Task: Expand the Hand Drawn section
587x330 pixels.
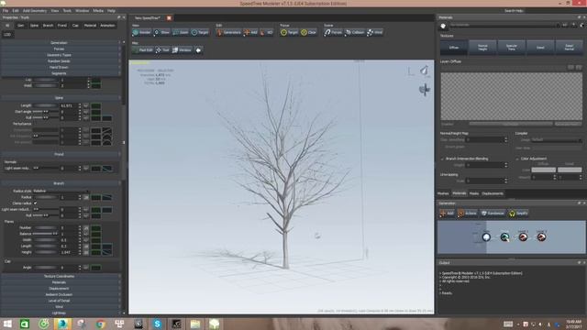Action: 59,67
